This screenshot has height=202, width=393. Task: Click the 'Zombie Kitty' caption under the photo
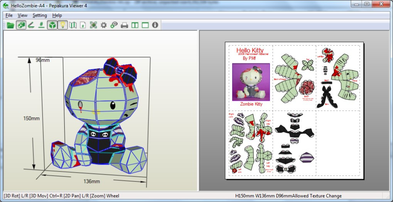pyautogui.click(x=251, y=104)
